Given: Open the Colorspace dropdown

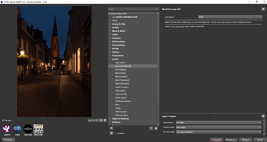Looking at the screenshot, I should [230, 17].
